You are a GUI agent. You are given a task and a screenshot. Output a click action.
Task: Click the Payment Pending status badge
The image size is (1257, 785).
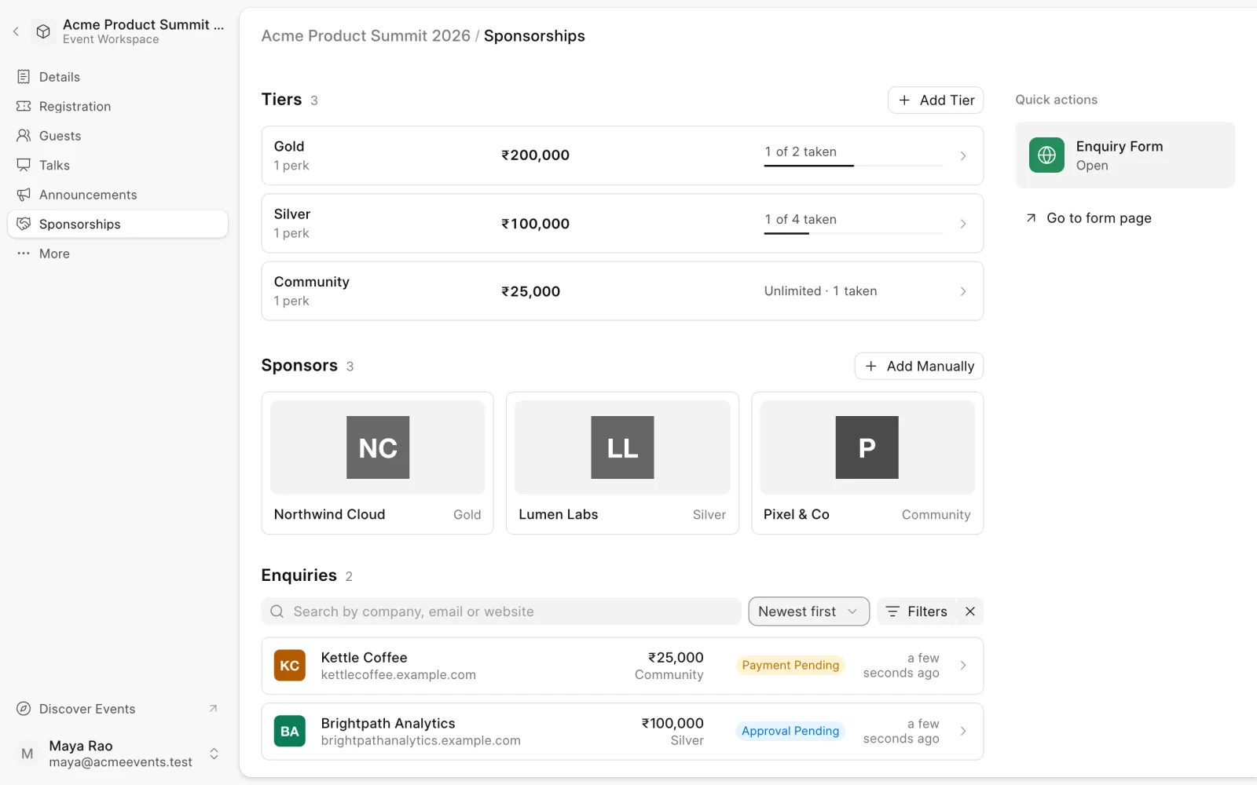(790, 666)
